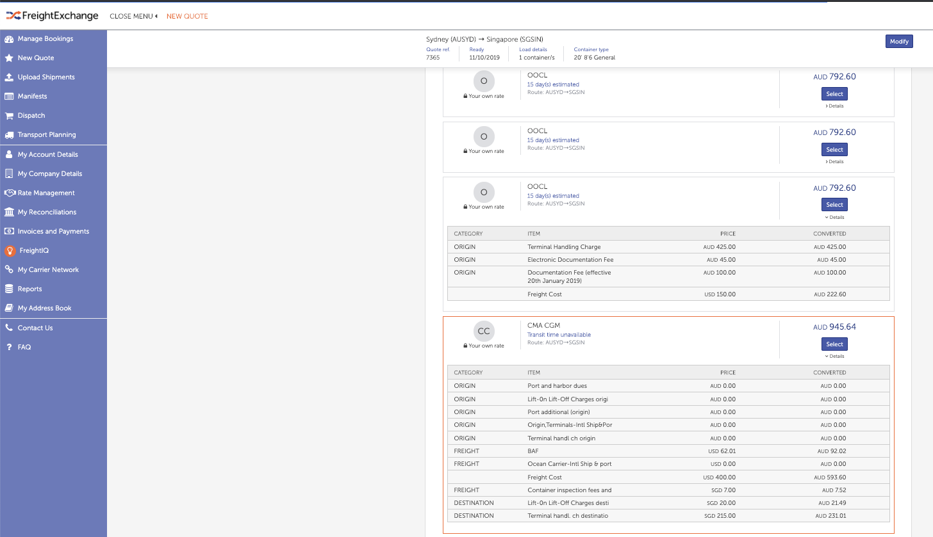Click the Terminal handl. ch destinatio item
933x537 pixels.
[x=568, y=516]
